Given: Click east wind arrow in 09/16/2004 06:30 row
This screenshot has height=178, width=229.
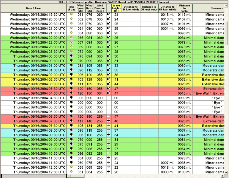Looking at the screenshot, I should [109, 117].
